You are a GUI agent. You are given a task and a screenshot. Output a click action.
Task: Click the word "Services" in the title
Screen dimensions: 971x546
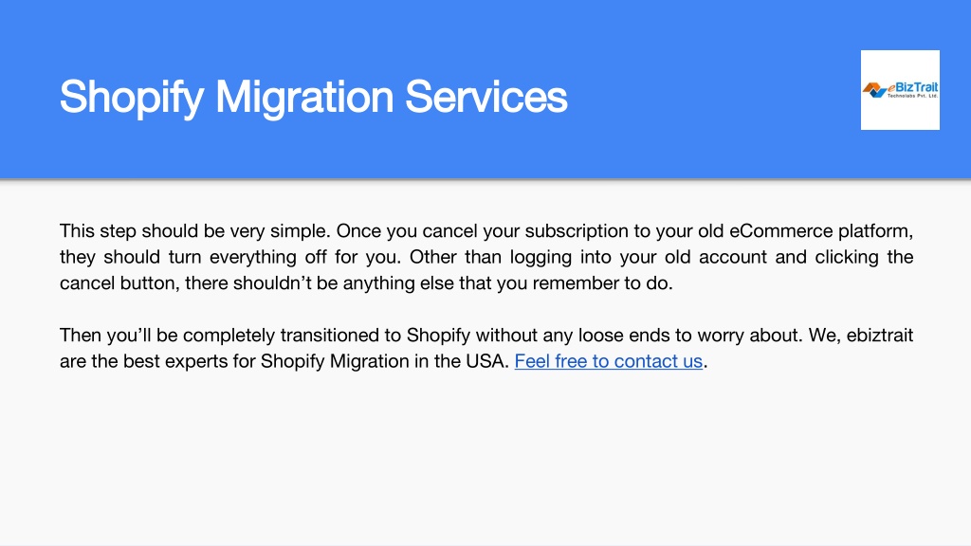click(486, 97)
